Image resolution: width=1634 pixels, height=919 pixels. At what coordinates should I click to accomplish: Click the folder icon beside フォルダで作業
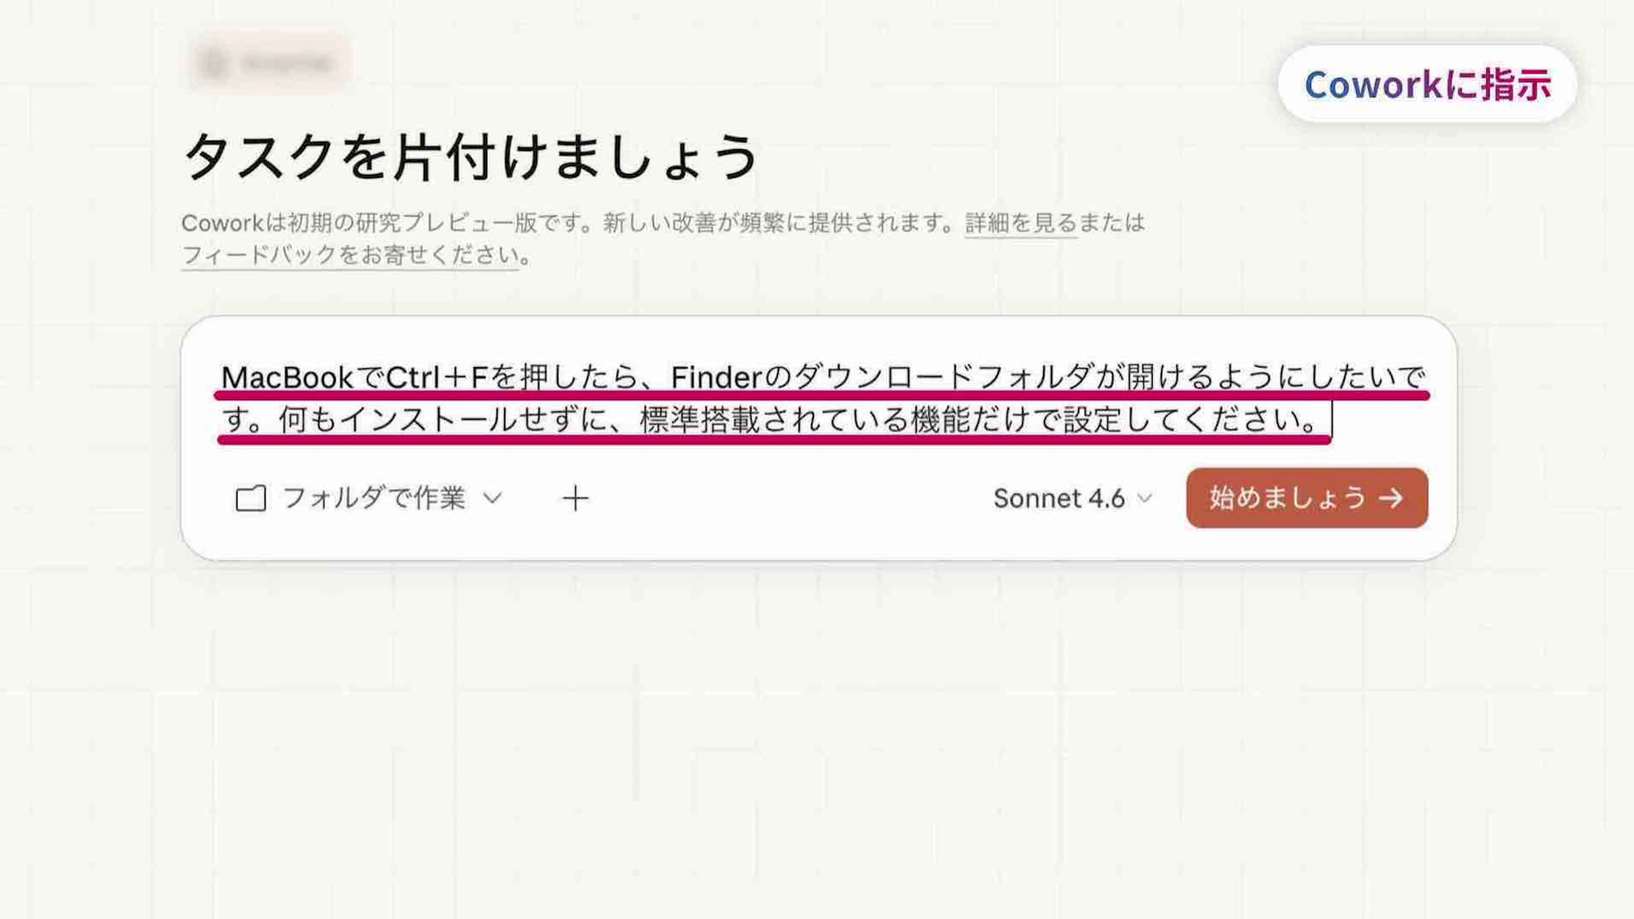[x=251, y=499]
